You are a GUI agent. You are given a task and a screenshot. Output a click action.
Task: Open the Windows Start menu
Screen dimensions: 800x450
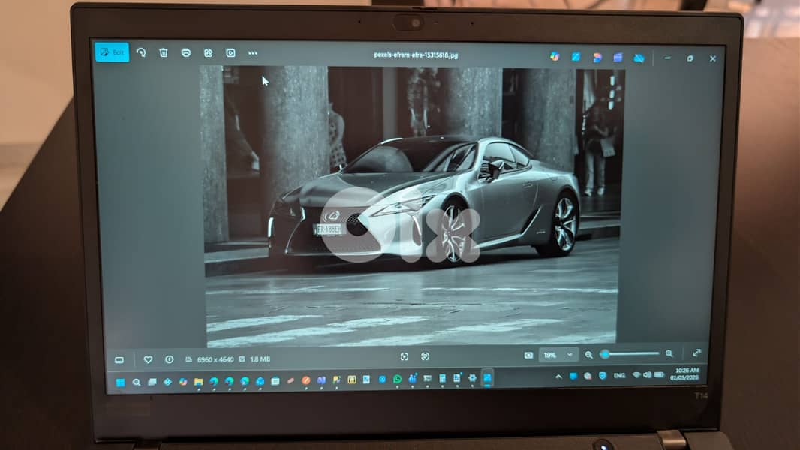tap(120, 382)
